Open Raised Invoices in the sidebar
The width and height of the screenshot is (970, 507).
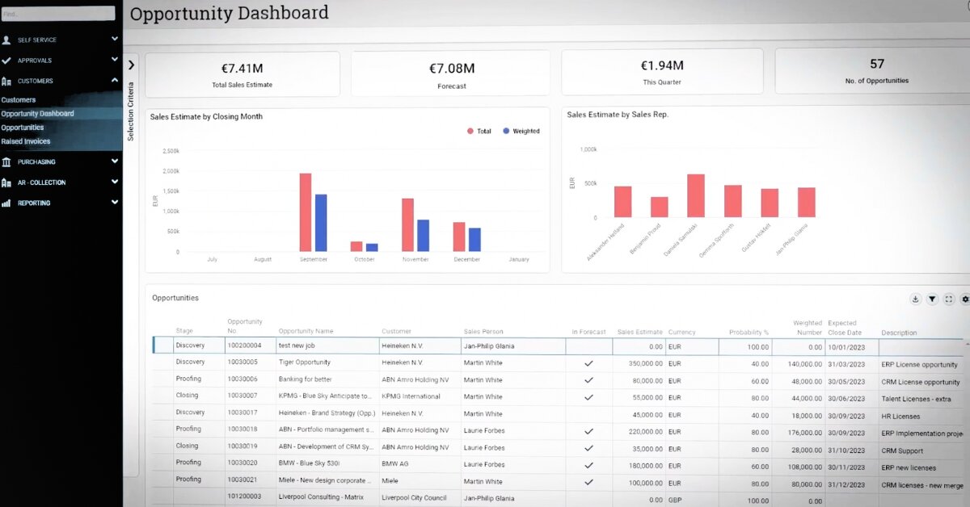pyautogui.click(x=26, y=141)
